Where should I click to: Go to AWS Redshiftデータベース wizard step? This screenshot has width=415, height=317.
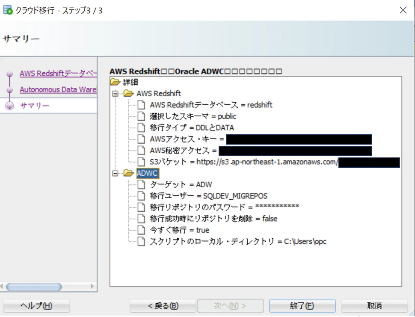58,73
